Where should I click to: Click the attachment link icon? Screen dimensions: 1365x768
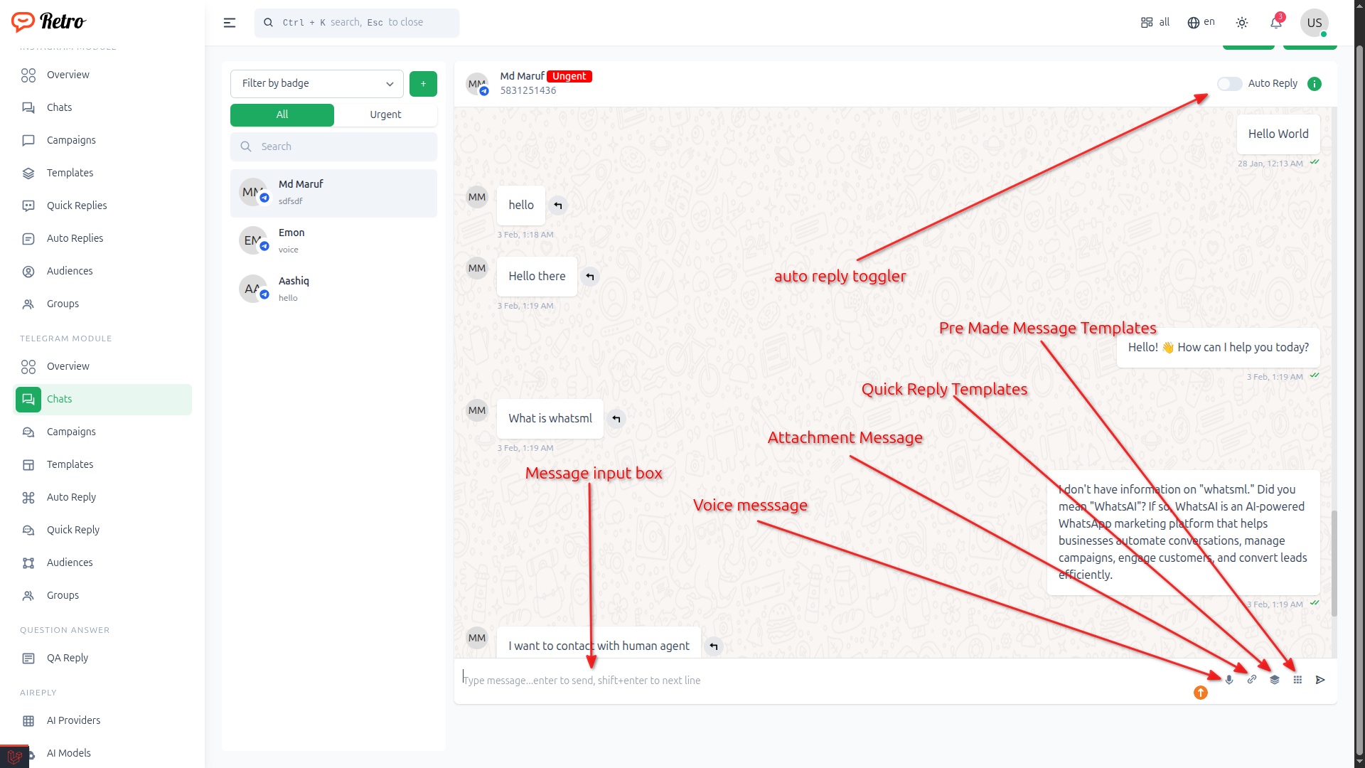(x=1252, y=680)
